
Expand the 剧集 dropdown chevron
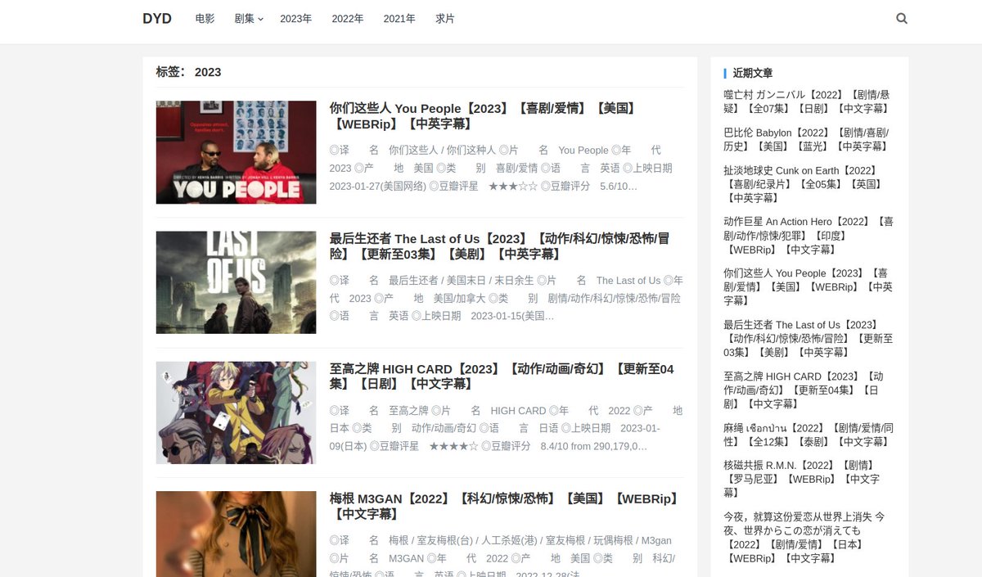click(261, 19)
